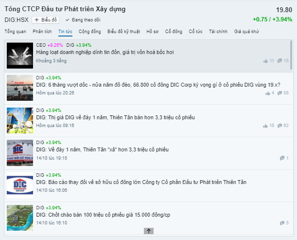Open the Biểu đồ kỹ thuật tab
Screen dimensions: 297x240
pyautogui.click(x=123, y=32)
